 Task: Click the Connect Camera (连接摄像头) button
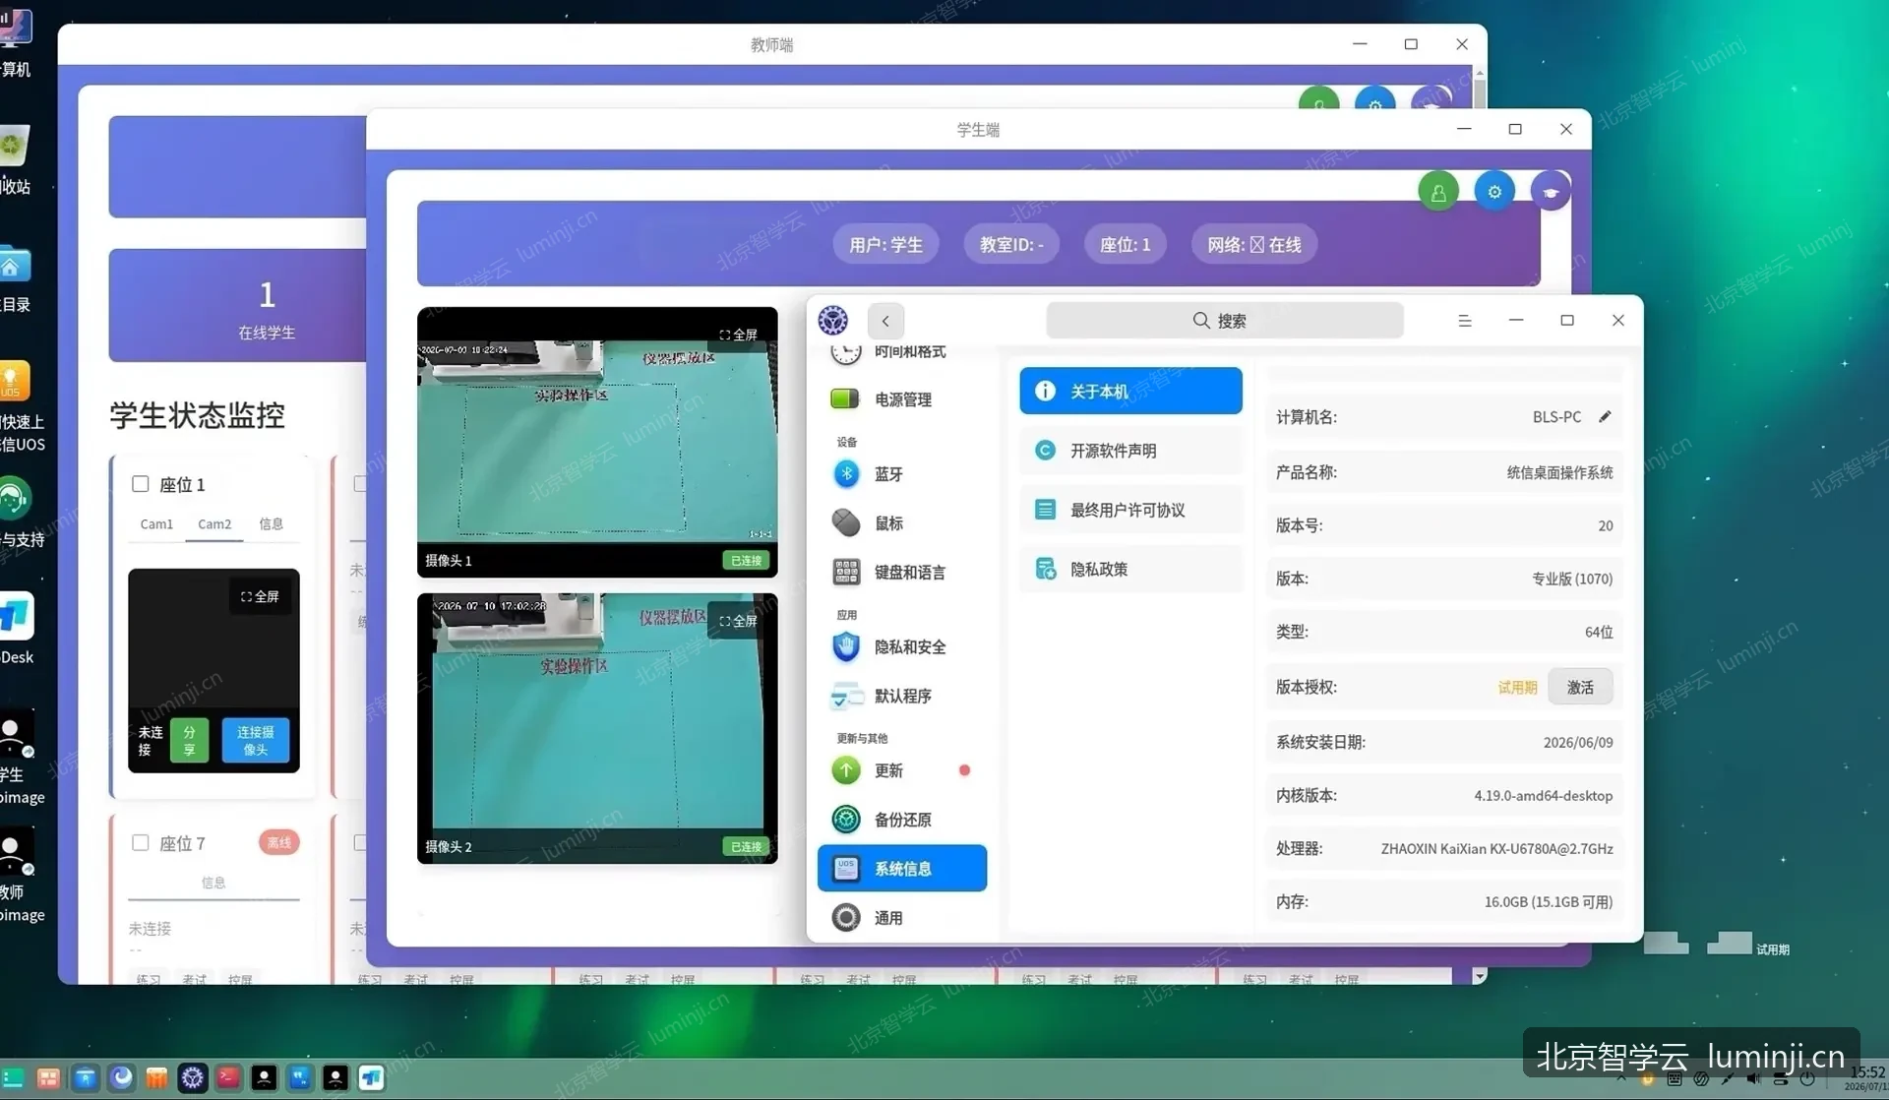click(x=256, y=741)
